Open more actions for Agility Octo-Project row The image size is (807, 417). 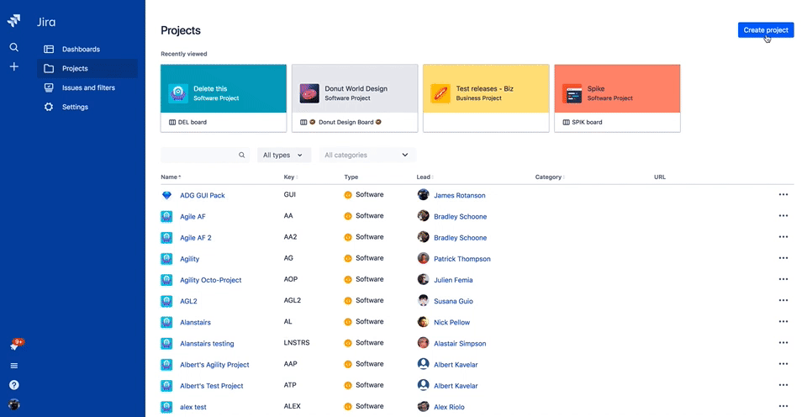coord(783,279)
